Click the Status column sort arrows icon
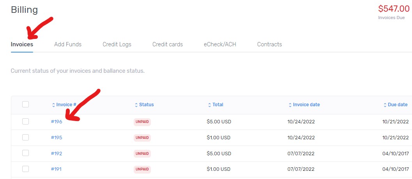Image resolution: width=412 pixels, height=179 pixels. click(x=136, y=105)
